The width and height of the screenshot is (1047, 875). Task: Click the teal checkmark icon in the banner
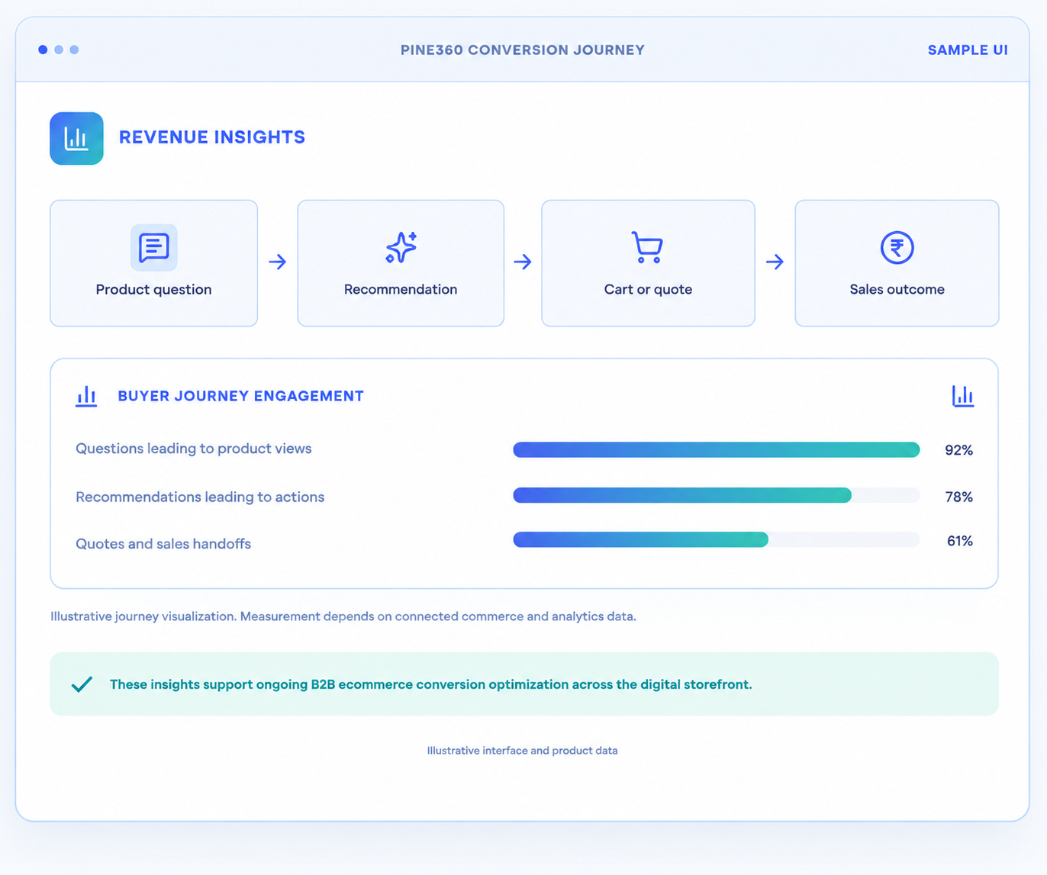[x=82, y=684]
